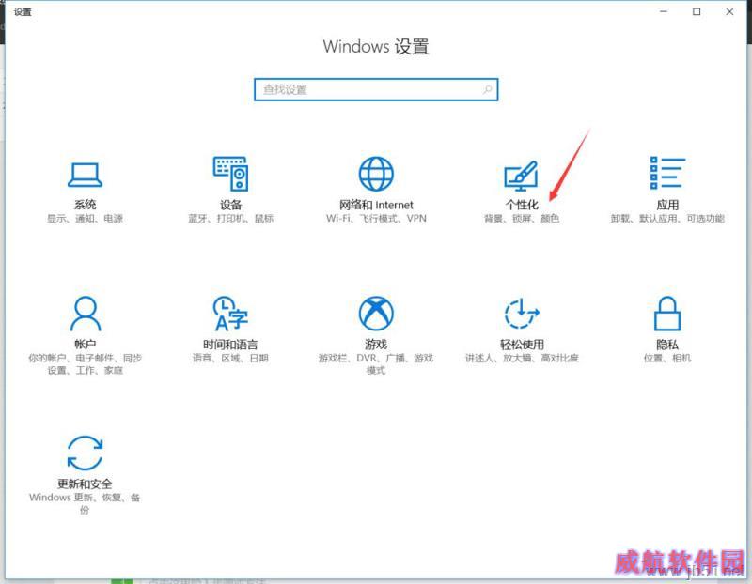Screen dimensions: 752x584
Task: Open the 应用 list icon
Action: coord(667,173)
